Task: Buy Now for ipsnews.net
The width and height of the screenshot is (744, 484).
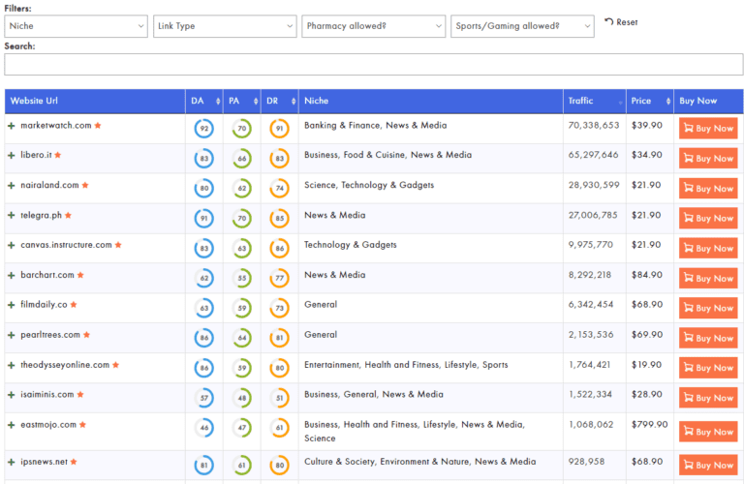Action: (708, 465)
